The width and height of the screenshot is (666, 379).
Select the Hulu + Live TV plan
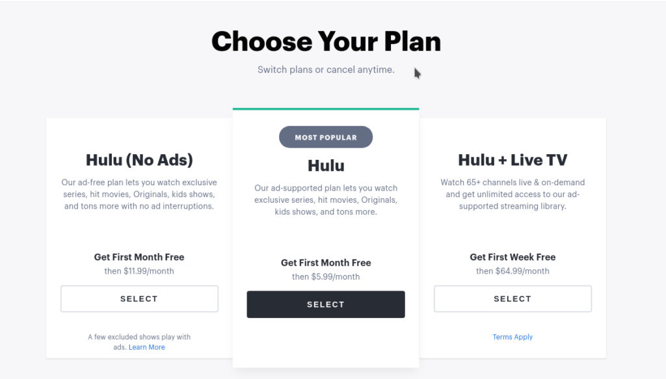[513, 298]
